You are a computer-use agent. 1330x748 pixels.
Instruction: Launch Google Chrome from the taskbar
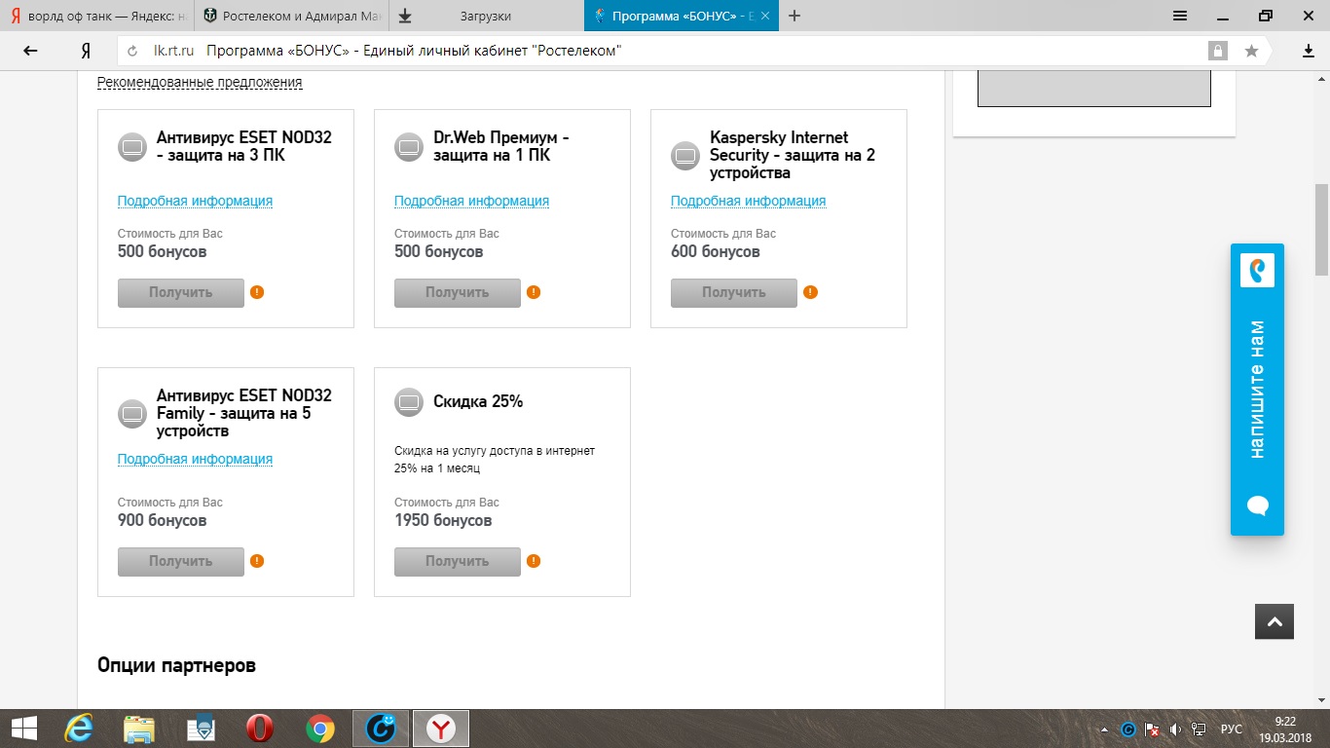tap(320, 729)
